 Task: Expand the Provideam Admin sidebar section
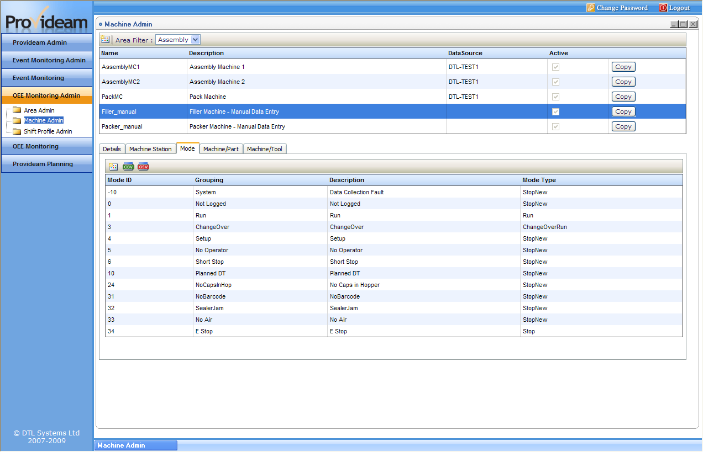[x=47, y=42]
